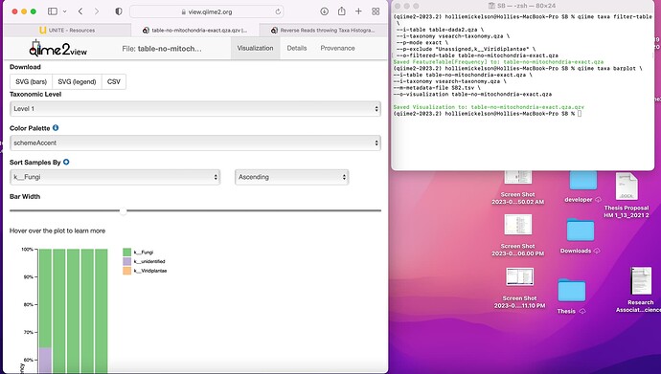Switch to UNITE - Resources tab

(x=67, y=31)
